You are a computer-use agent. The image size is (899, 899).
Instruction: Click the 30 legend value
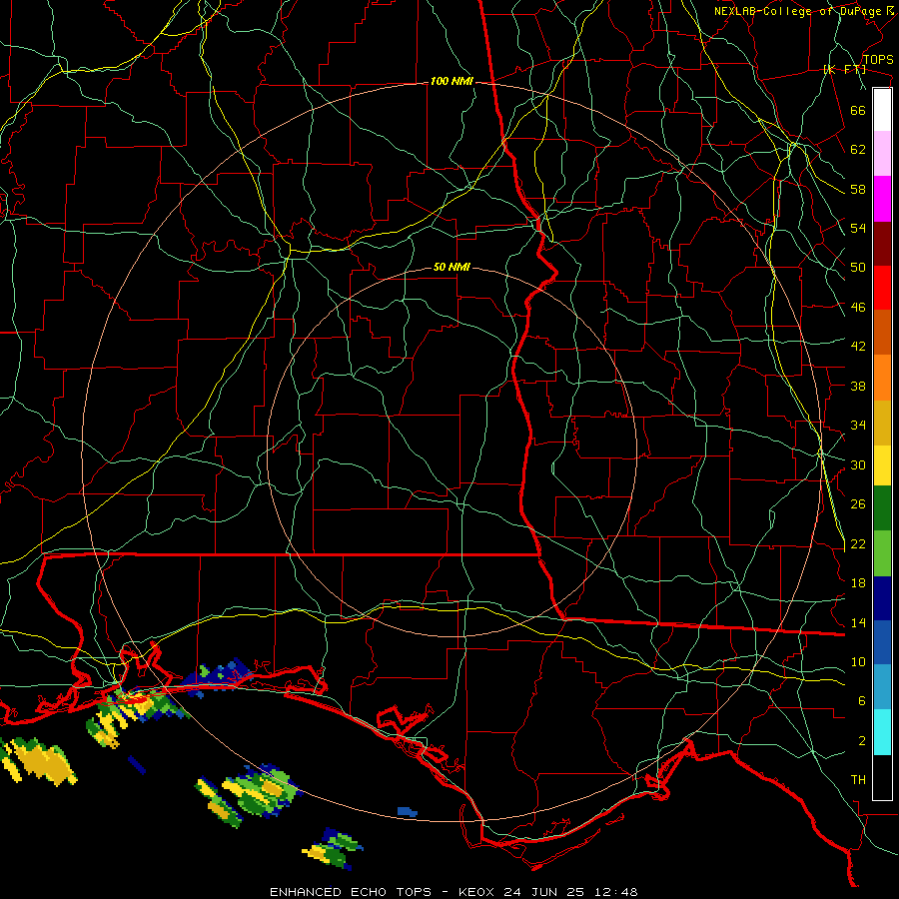(x=858, y=464)
